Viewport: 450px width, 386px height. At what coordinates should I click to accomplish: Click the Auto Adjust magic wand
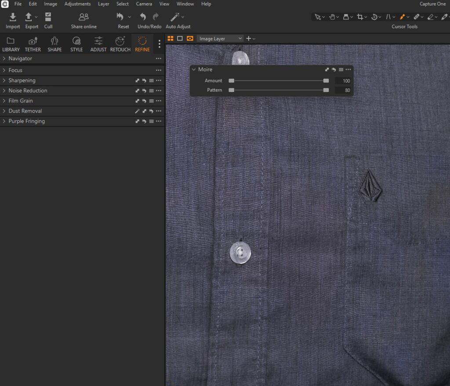click(175, 17)
